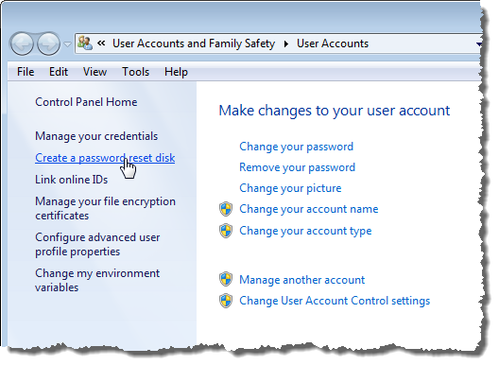Click Create a password reset disk link
The width and height of the screenshot is (499, 365).
(x=105, y=158)
